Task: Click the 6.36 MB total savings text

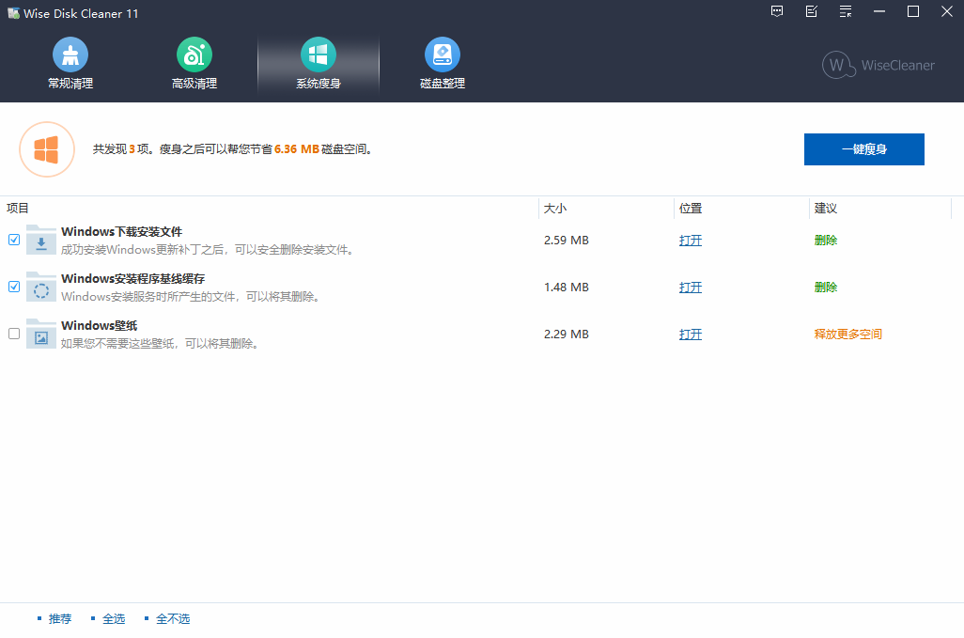Action: [x=296, y=149]
